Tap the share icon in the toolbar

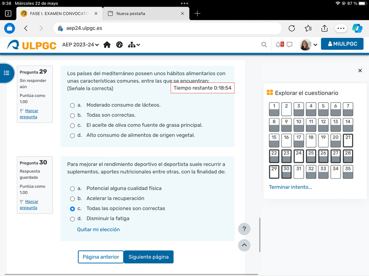coord(325,28)
